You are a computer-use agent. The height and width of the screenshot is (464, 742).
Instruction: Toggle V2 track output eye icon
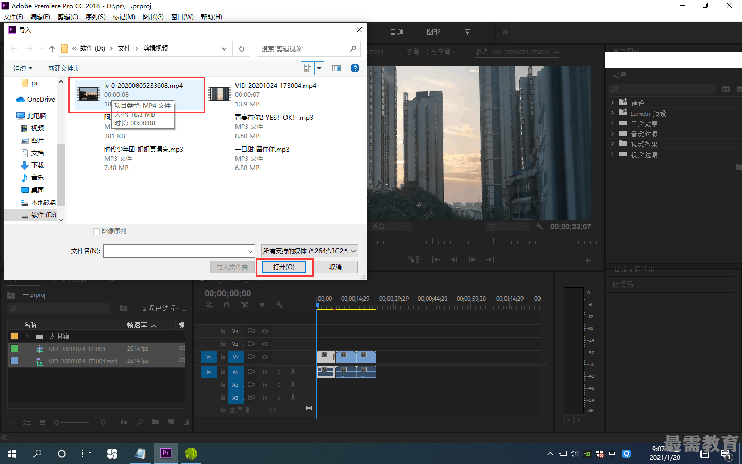[265, 344]
